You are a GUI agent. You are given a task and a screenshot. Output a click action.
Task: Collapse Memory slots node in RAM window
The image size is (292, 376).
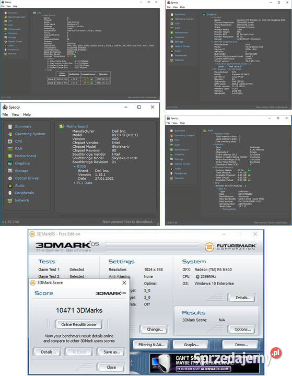coord(213,134)
